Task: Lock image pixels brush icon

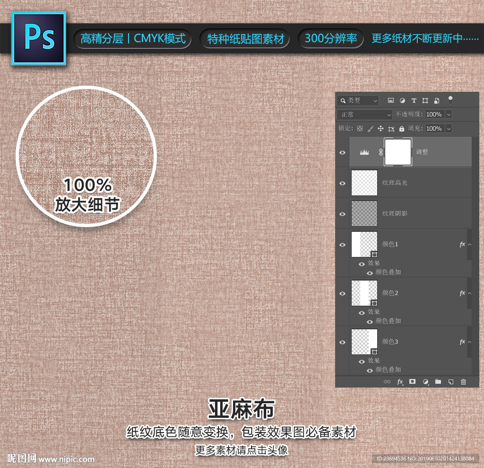Action: (x=370, y=129)
